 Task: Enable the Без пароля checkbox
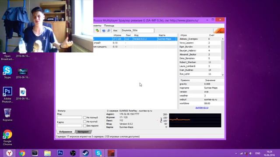pyautogui.click(x=84, y=126)
